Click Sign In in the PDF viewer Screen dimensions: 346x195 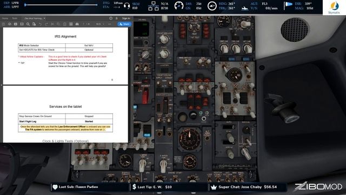click(x=126, y=18)
